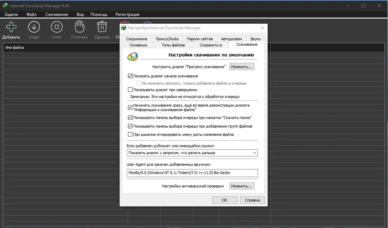388x228 pixels.
Task: Confirm settings with the OK button
Action: 224,200
